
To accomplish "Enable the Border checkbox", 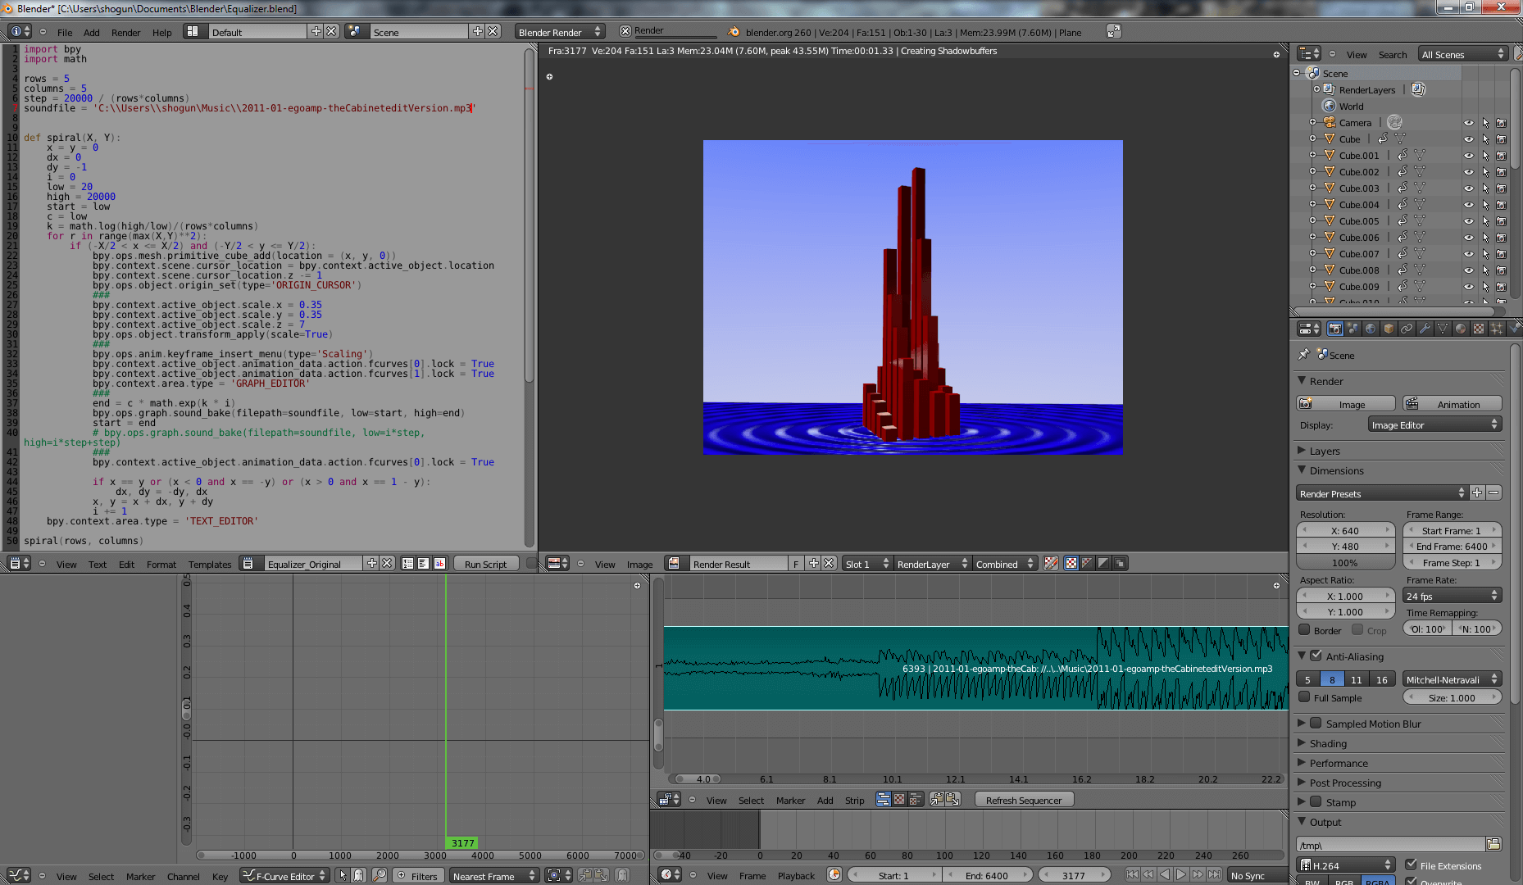I will click(x=1305, y=629).
